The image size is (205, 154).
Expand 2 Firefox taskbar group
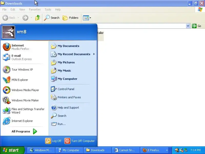coord(154,150)
